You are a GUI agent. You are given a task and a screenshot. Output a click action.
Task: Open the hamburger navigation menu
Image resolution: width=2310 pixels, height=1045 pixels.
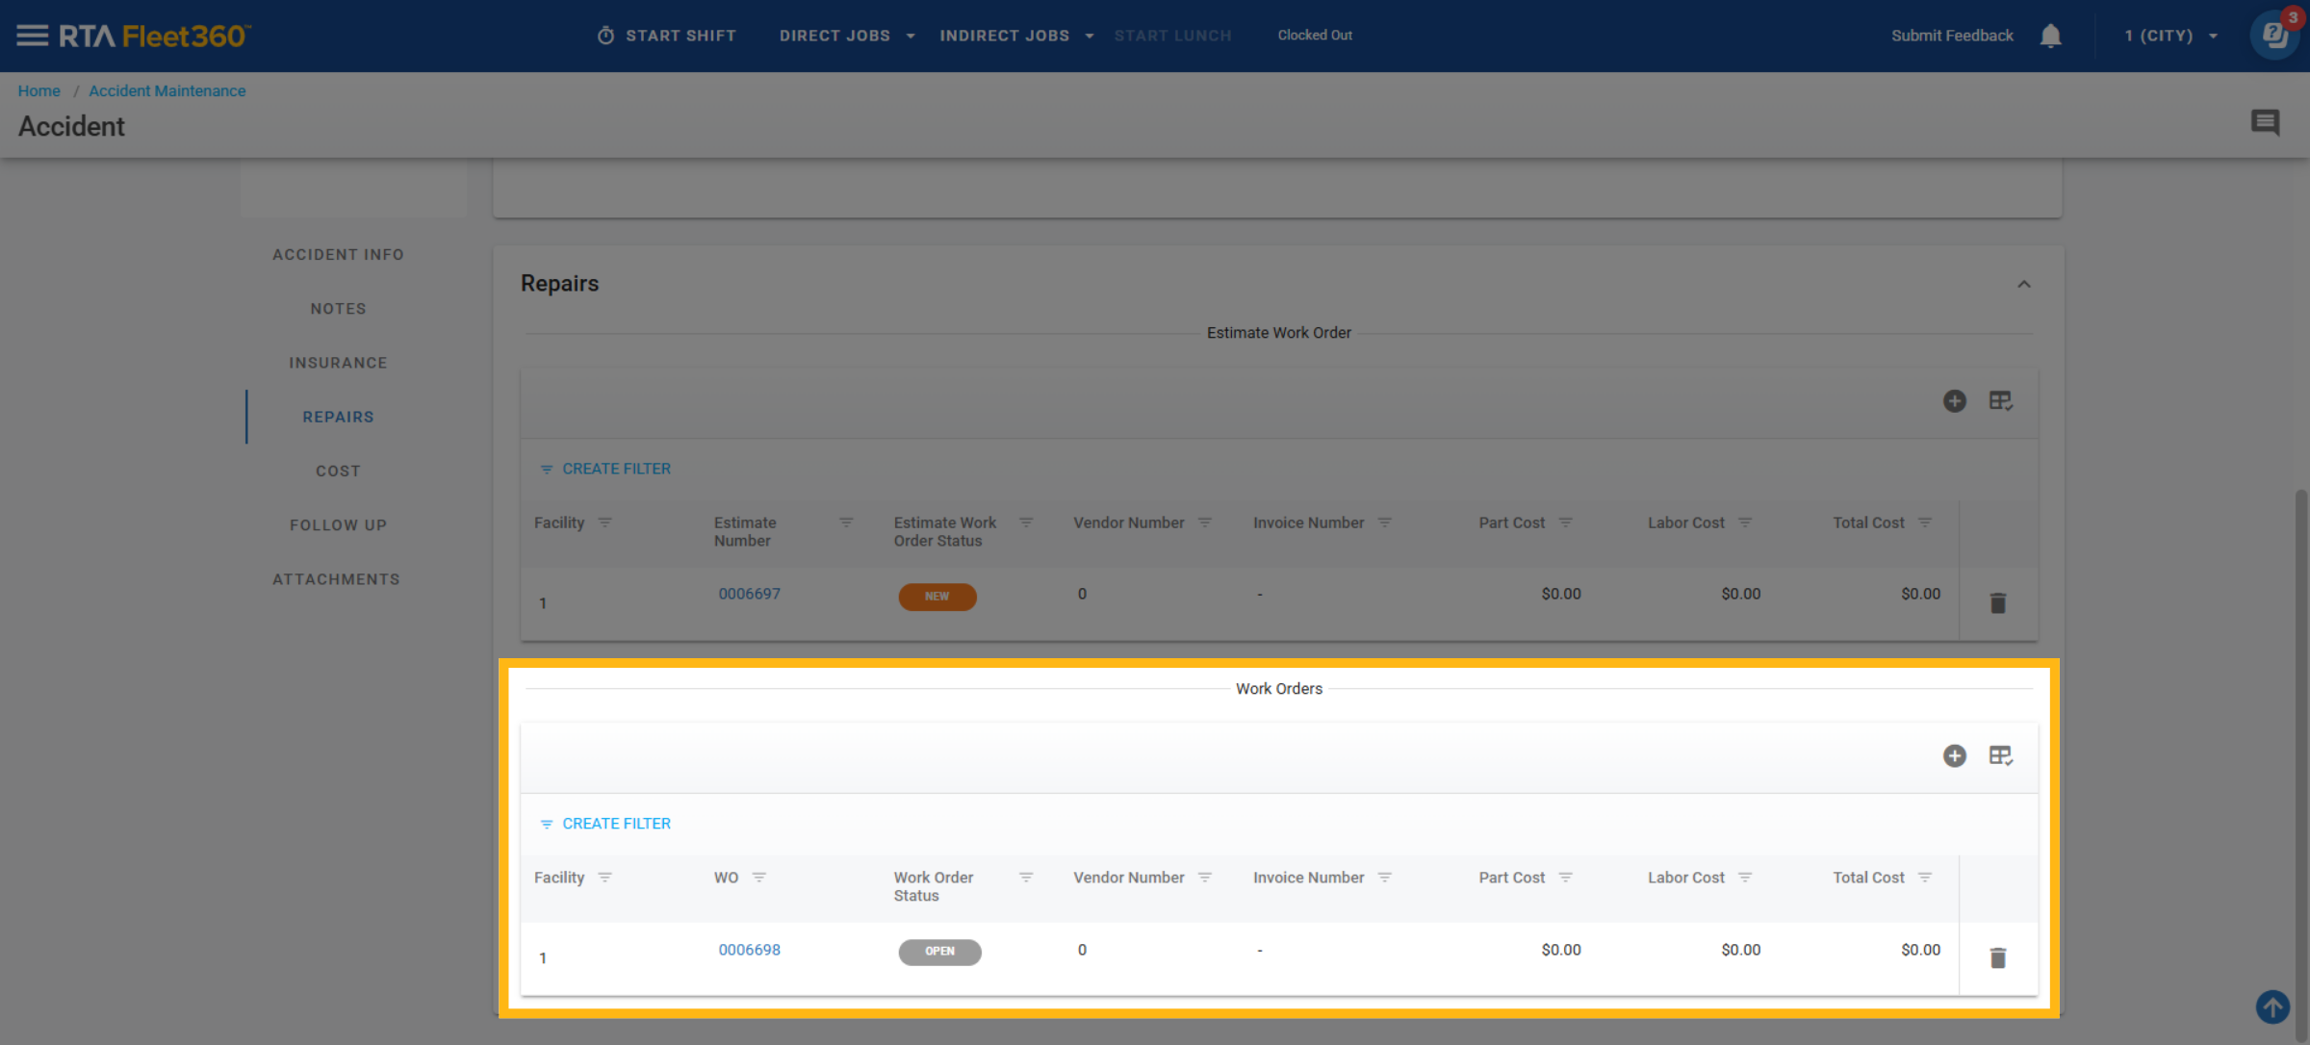tap(32, 36)
